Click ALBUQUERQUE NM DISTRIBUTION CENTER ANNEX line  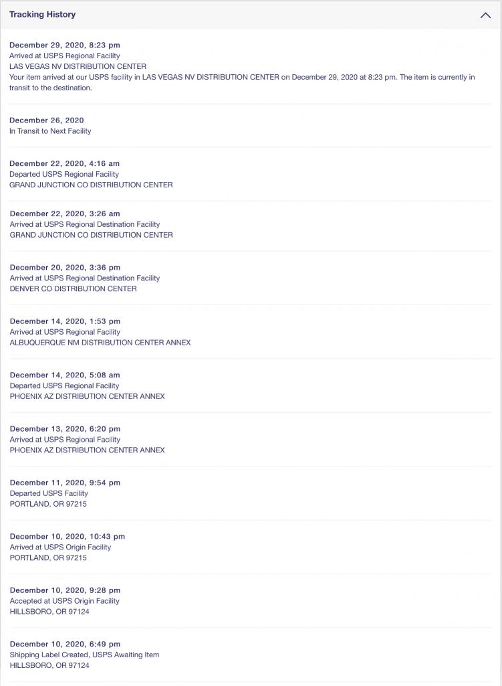[x=100, y=343]
